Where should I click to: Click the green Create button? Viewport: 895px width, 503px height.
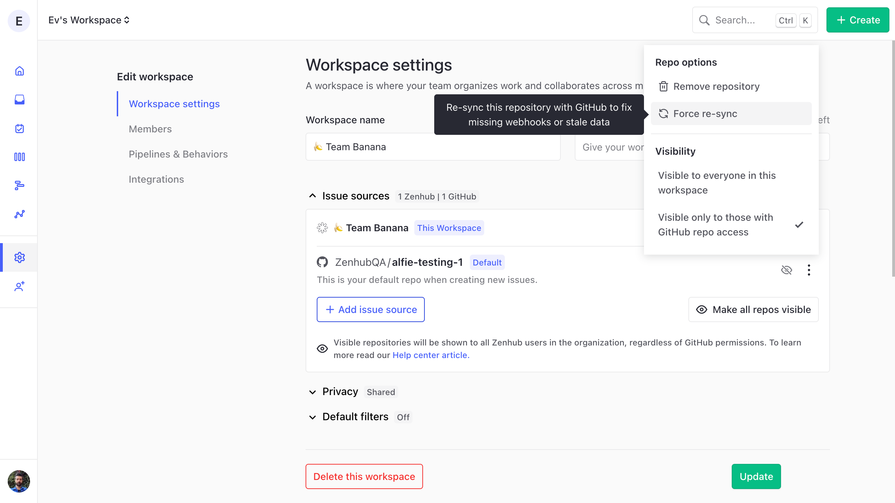click(x=858, y=20)
